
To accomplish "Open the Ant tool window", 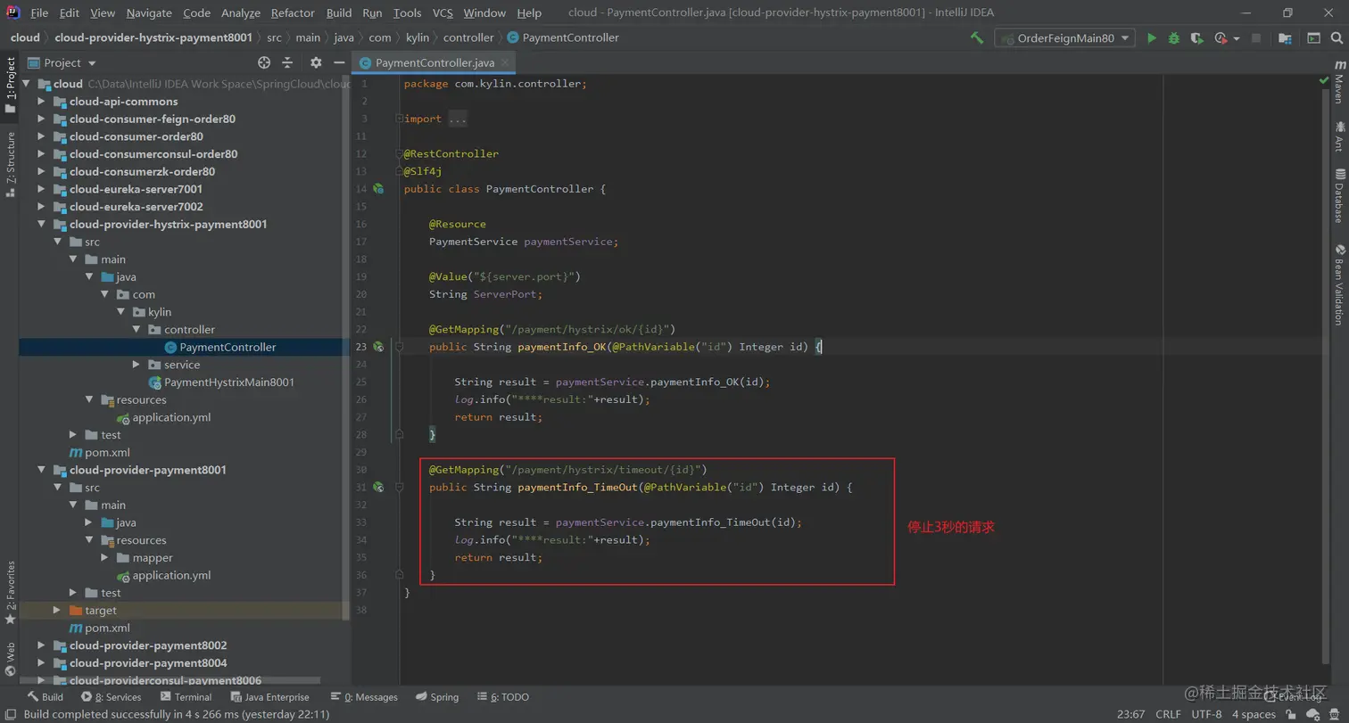I will pos(1339,137).
